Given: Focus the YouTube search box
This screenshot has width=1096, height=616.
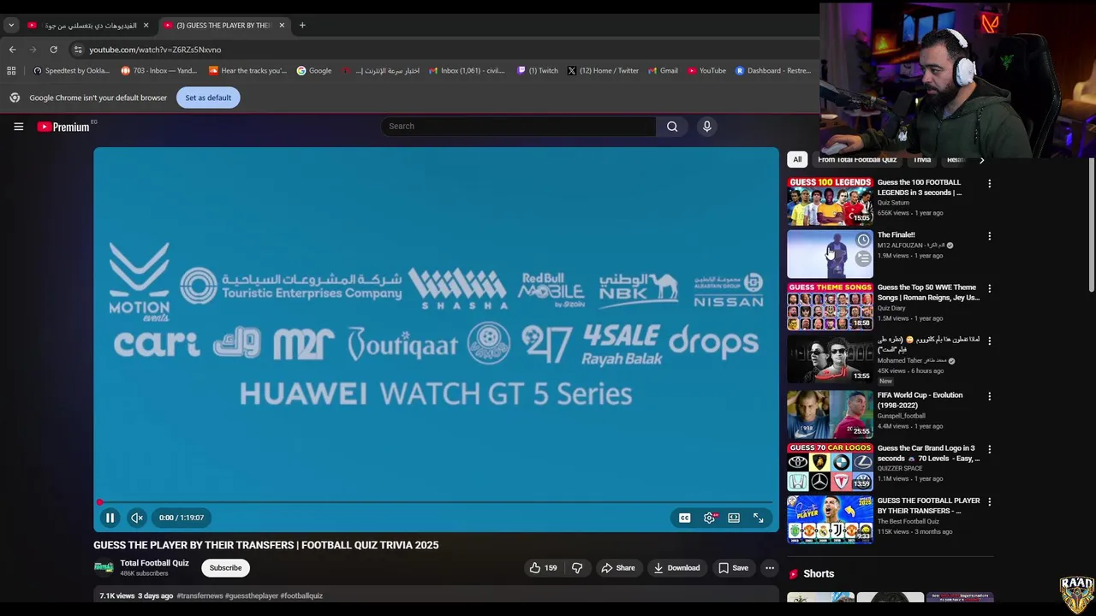Looking at the screenshot, I should click(x=519, y=127).
